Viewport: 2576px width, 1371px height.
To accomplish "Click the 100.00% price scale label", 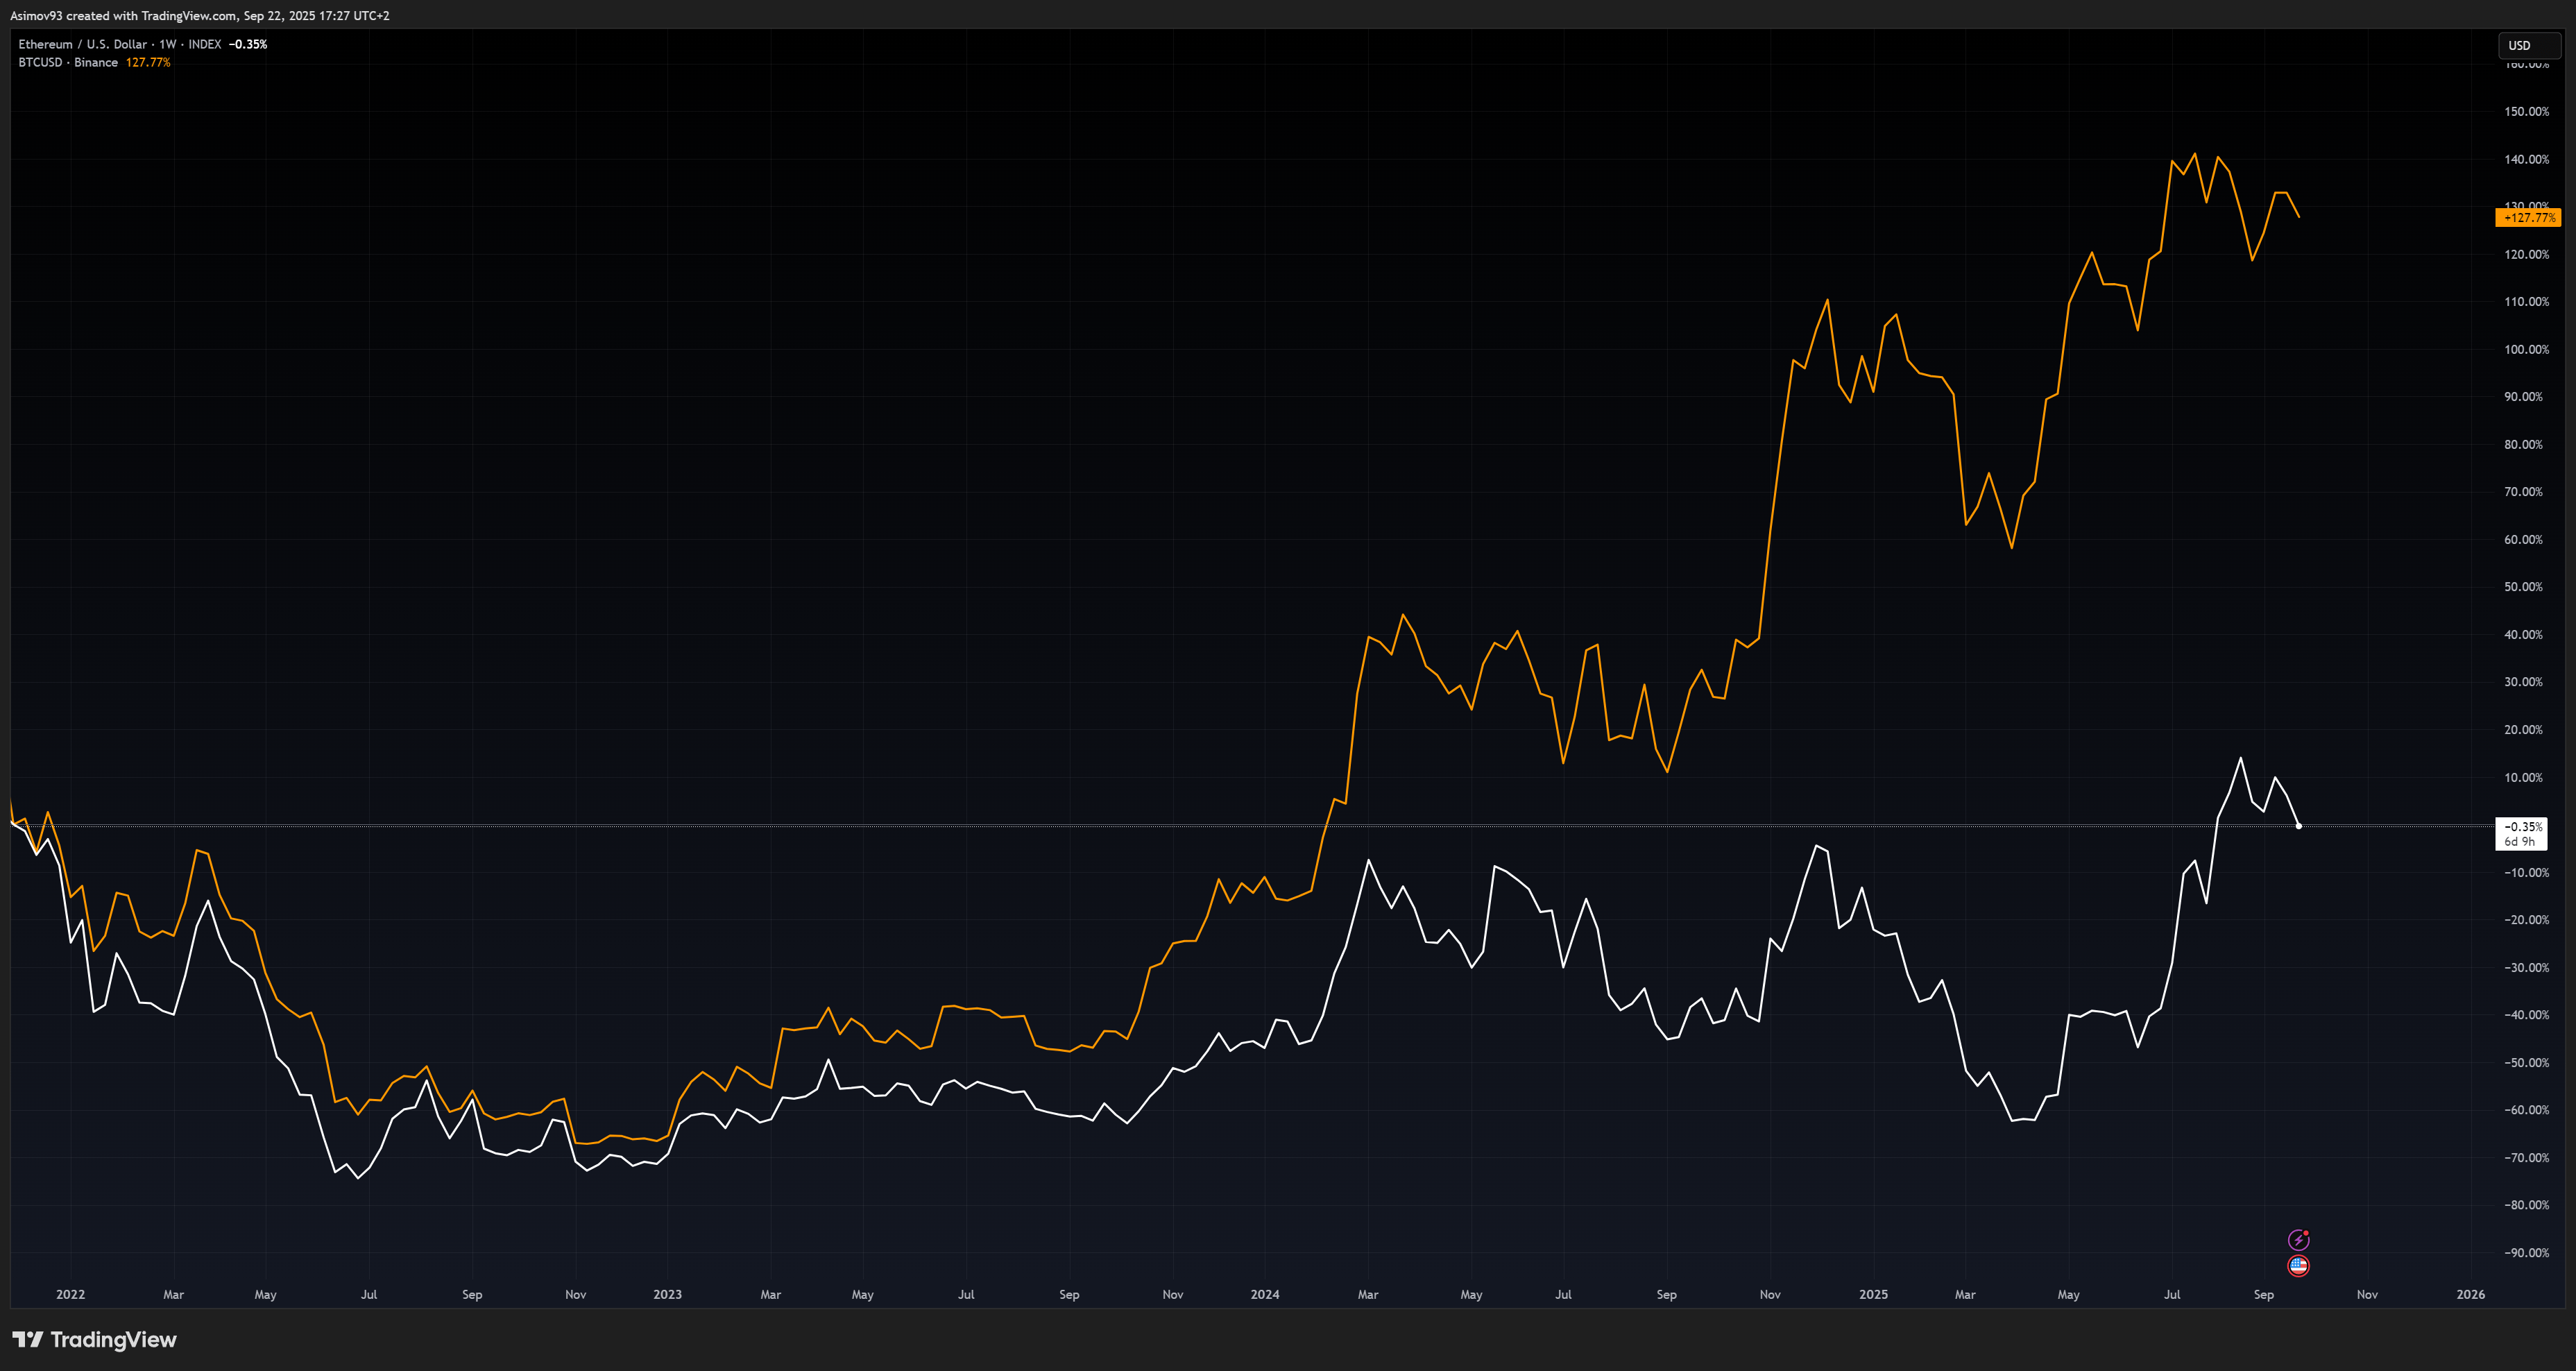I will pos(2526,349).
